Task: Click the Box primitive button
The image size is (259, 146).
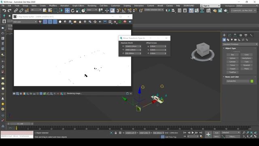Action: pyautogui.click(x=232, y=55)
